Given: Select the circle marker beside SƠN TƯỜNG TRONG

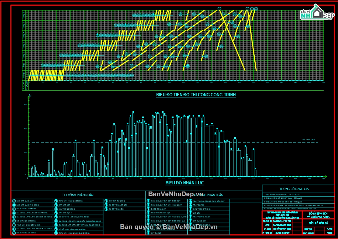Looking at the screenshot, I should click(x=190, y=209).
